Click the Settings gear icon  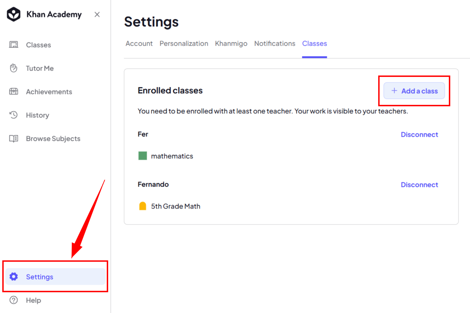point(14,277)
